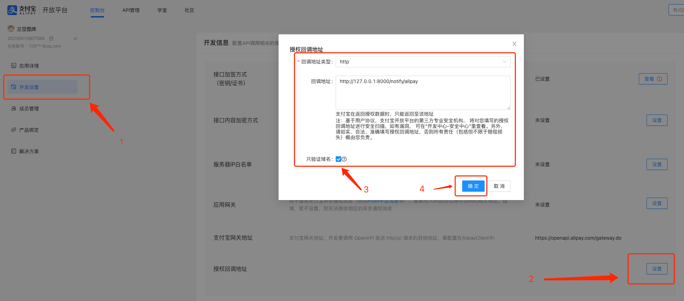684x301 pixels.
Task: Click the textarea resize handle corner
Action: [508, 108]
